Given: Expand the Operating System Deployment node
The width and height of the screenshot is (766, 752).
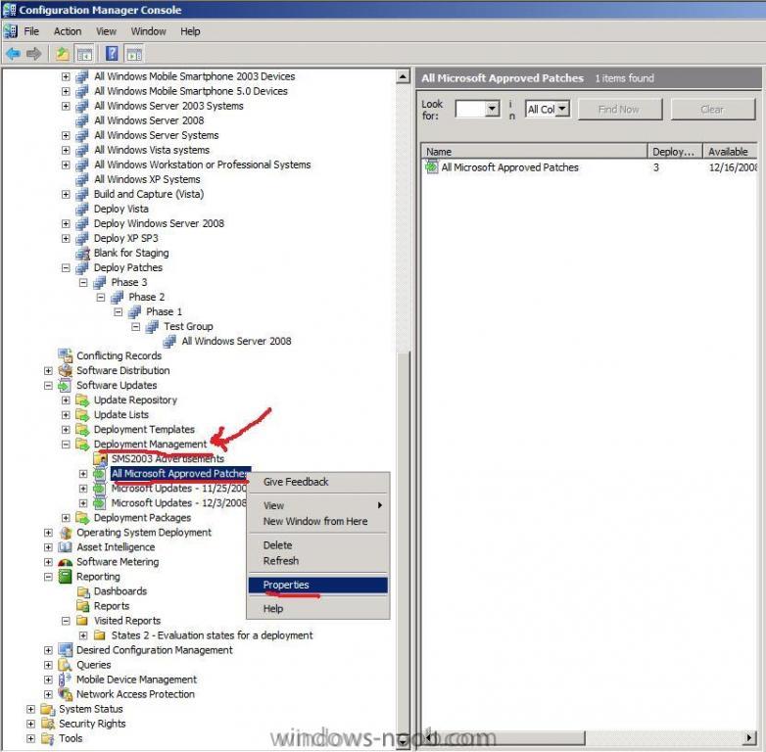Looking at the screenshot, I should click(48, 533).
